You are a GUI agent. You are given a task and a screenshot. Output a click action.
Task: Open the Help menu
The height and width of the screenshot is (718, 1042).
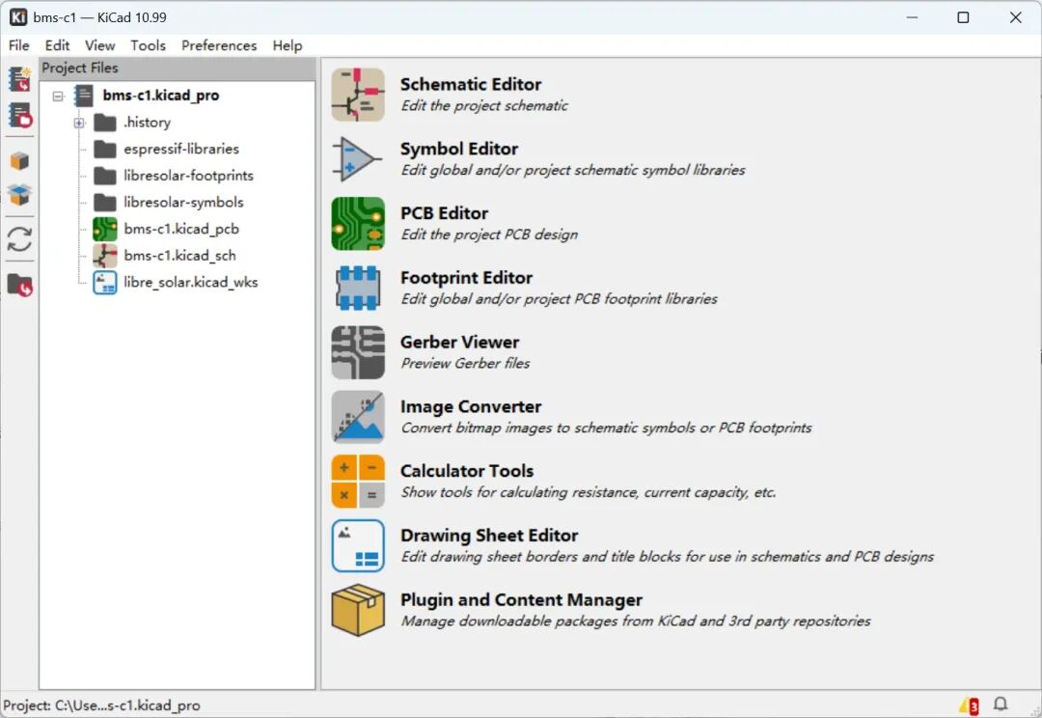click(288, 45)
